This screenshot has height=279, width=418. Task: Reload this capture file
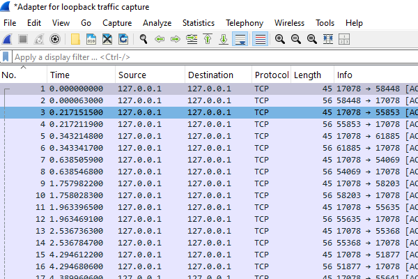[123, 39]
